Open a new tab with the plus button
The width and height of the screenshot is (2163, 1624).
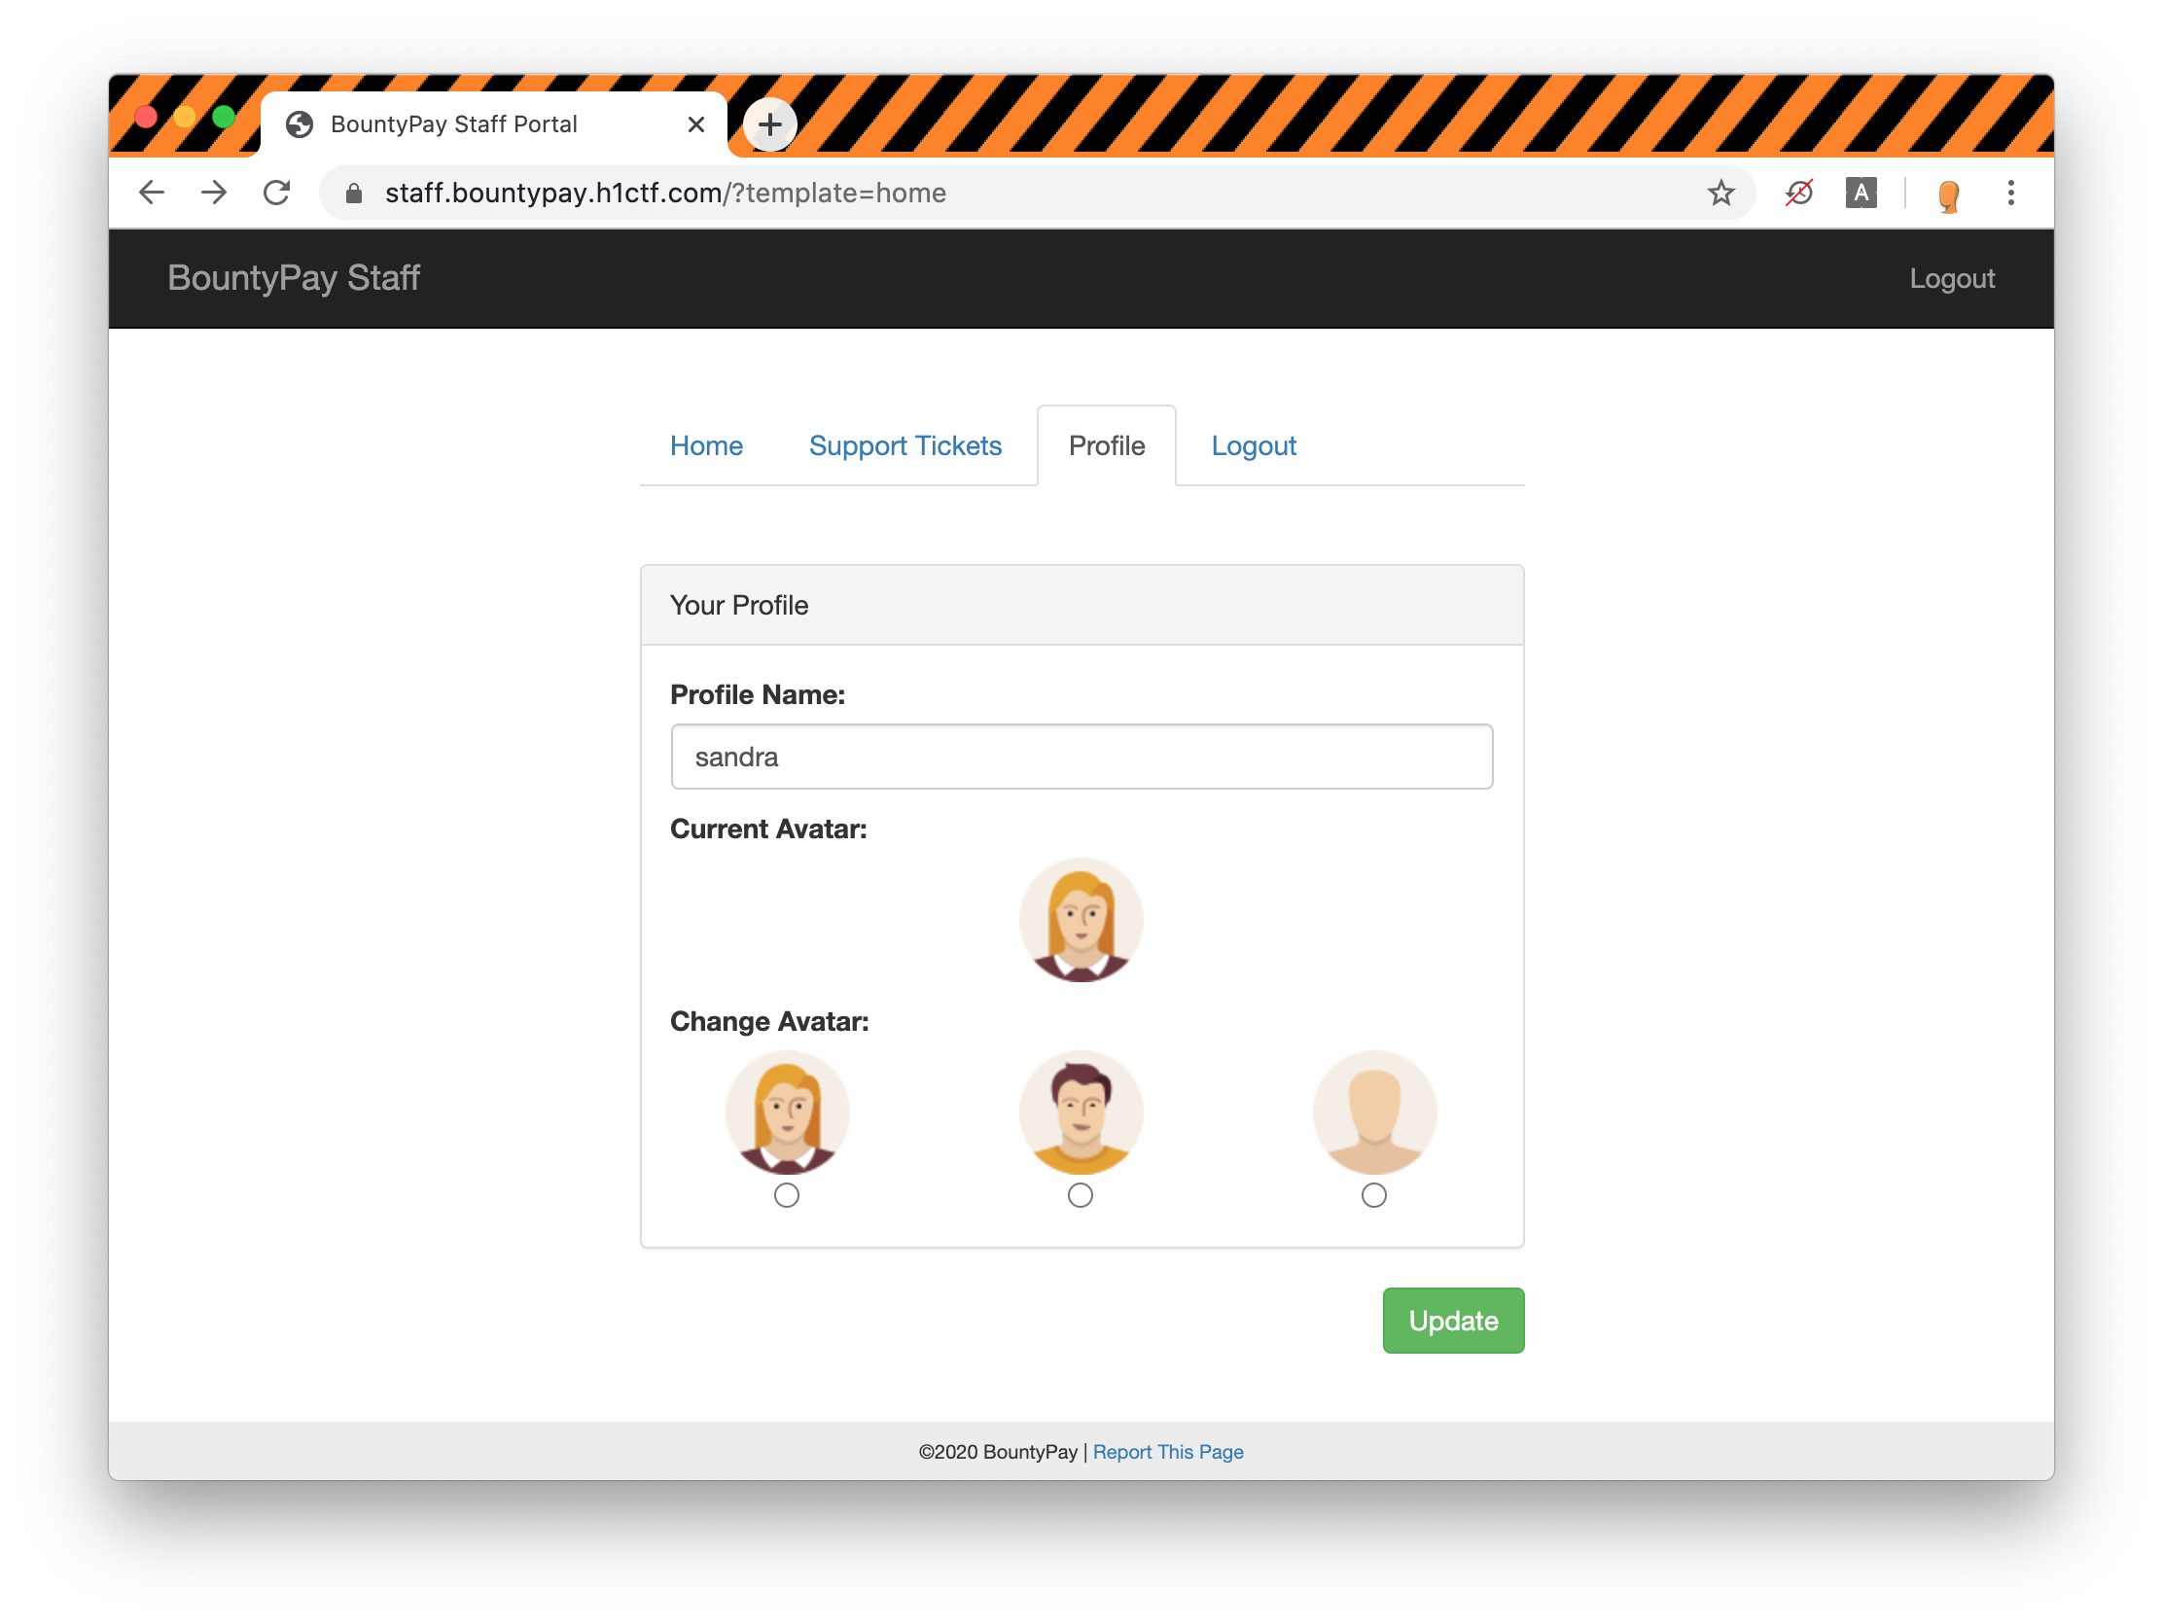(769, 124)
